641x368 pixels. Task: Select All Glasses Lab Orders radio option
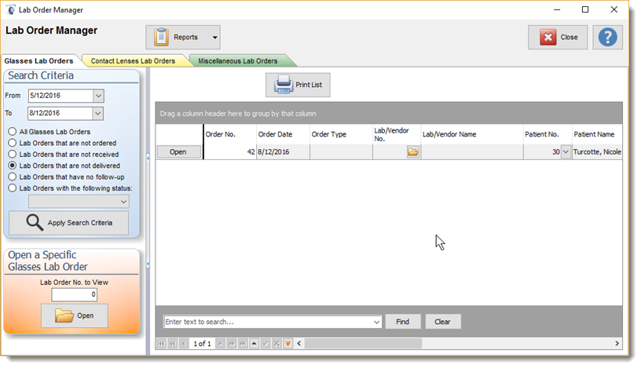(13, 132)
